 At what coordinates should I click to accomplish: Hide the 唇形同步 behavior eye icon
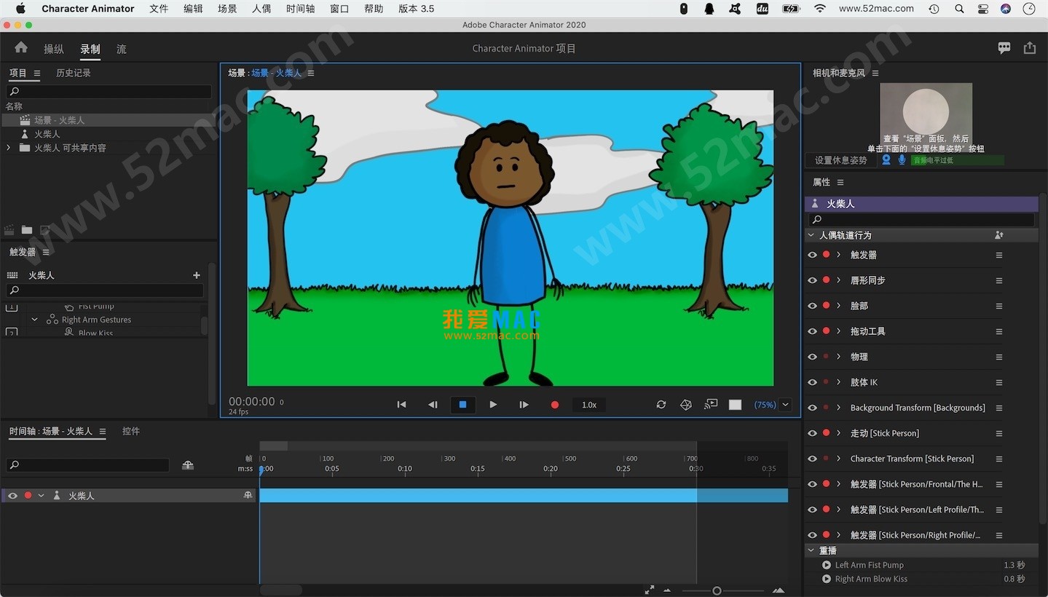[812, 280]
